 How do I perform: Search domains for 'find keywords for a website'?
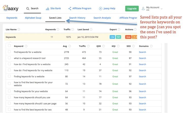(142, 52)
